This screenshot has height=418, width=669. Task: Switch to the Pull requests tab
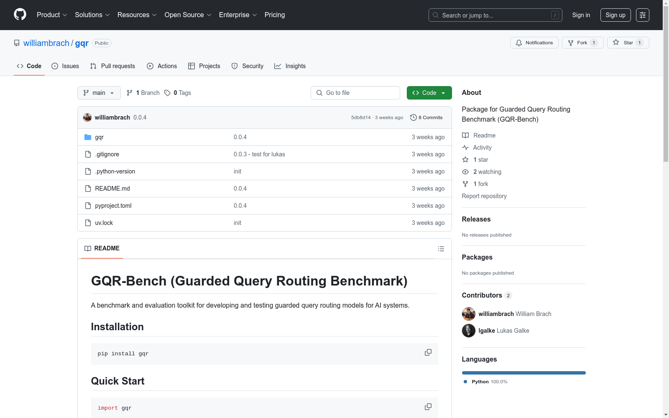coord(112,66)
